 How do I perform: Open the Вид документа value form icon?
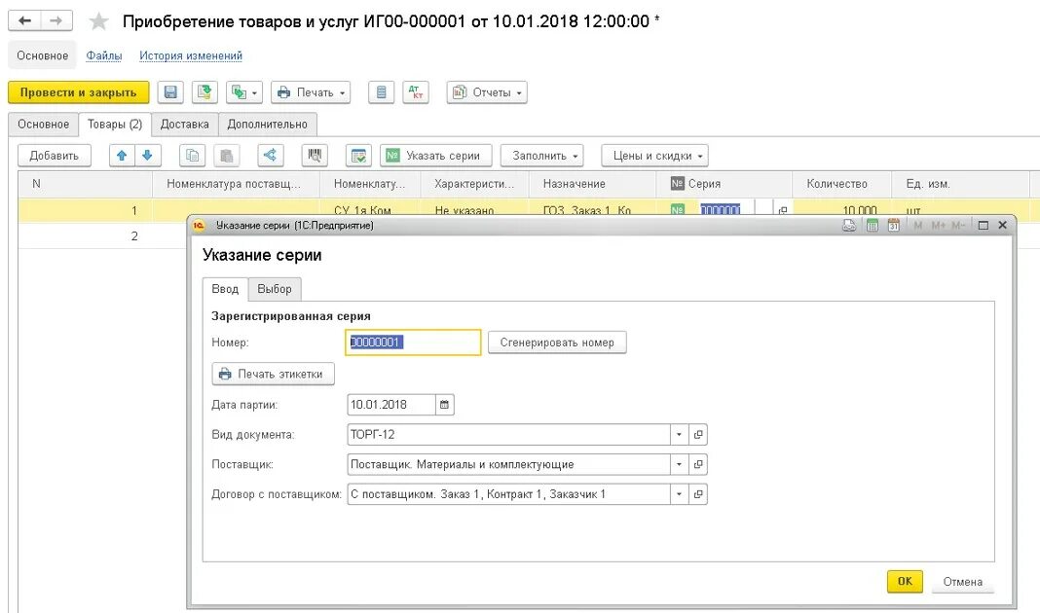(698, 435)
